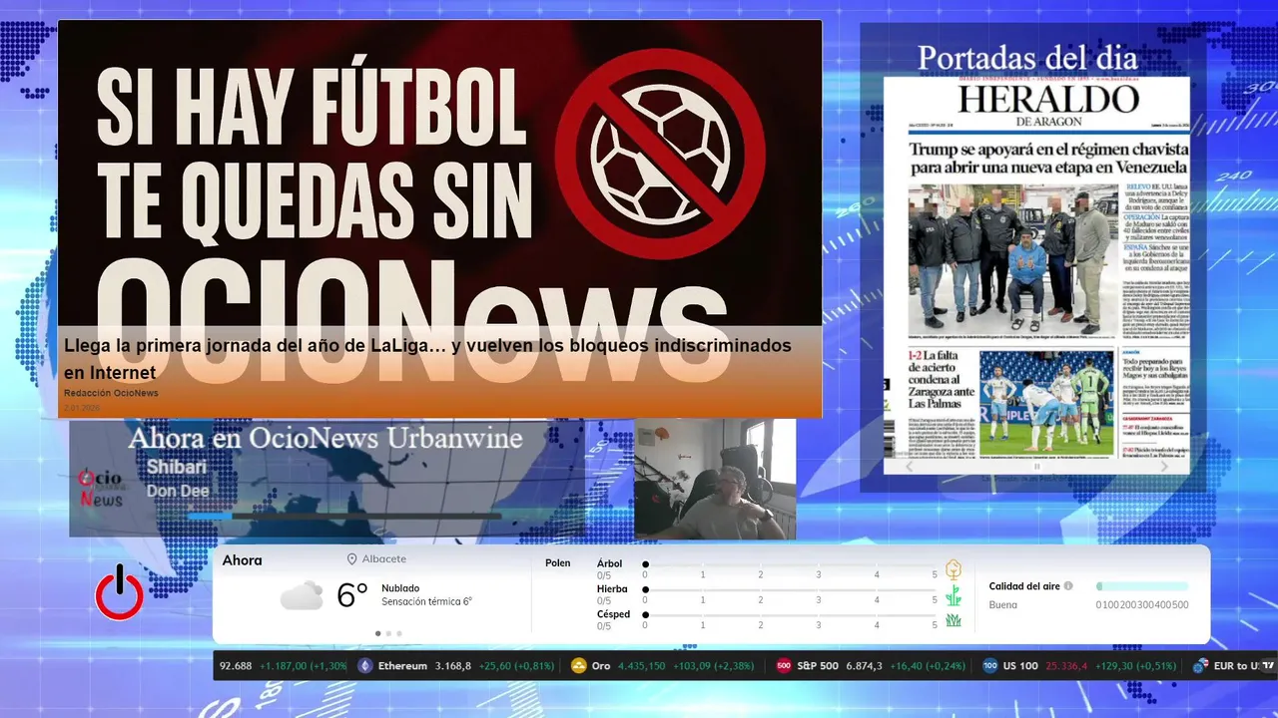Click 'Ahora en OcioNews Urbanwine' heading
The width and height of the screenshot is (1278, 718).
[x=325, y=438]
